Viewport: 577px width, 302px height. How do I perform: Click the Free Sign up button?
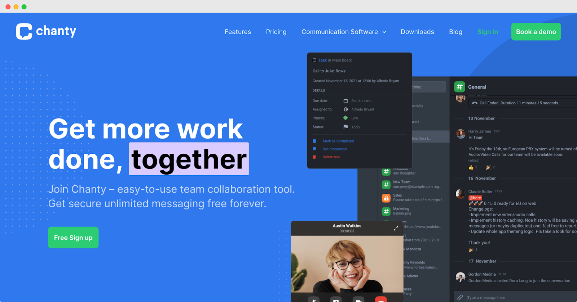(73, 238)
